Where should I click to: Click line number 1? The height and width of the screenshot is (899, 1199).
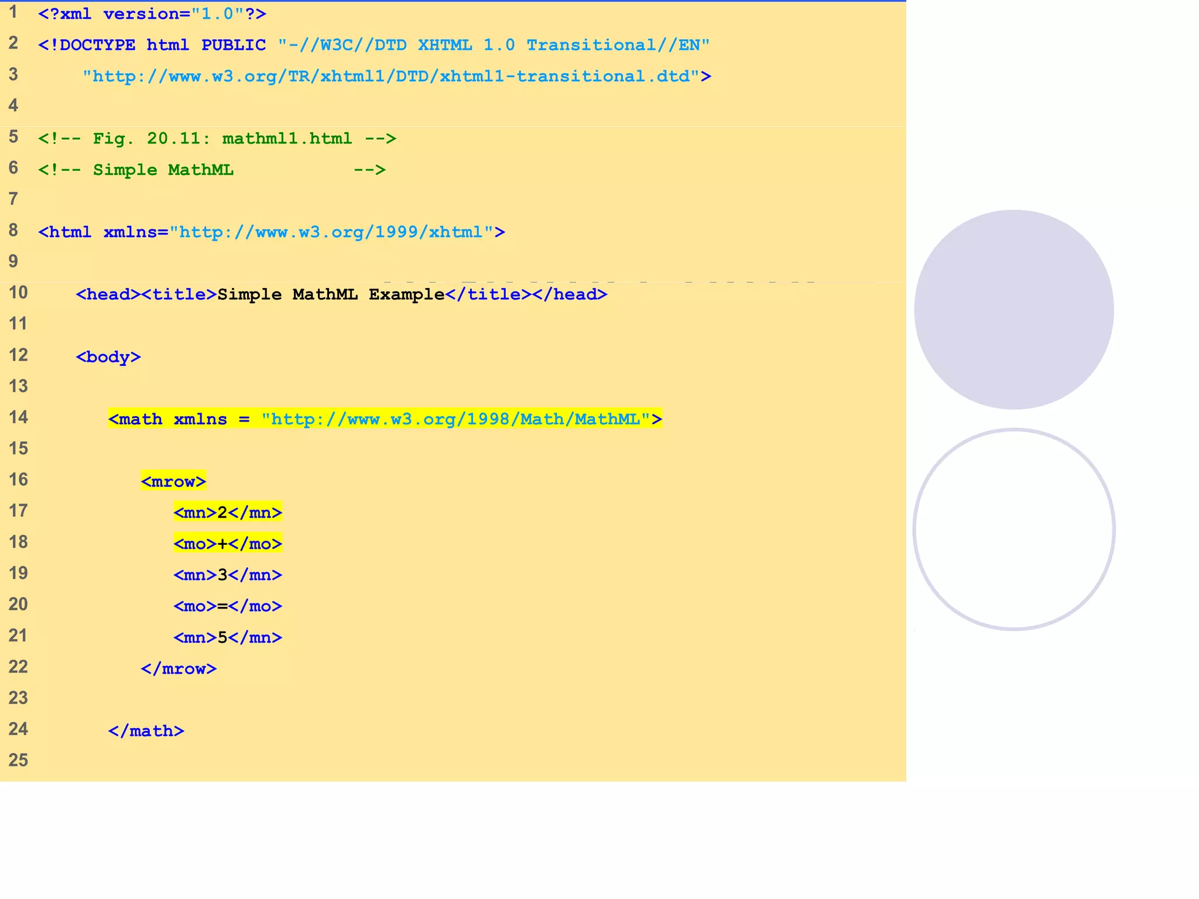click(x=13, y=12)
